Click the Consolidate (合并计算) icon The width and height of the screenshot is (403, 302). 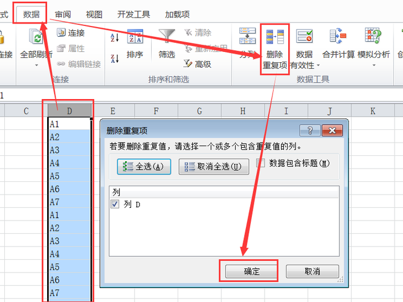coord(338,36)
